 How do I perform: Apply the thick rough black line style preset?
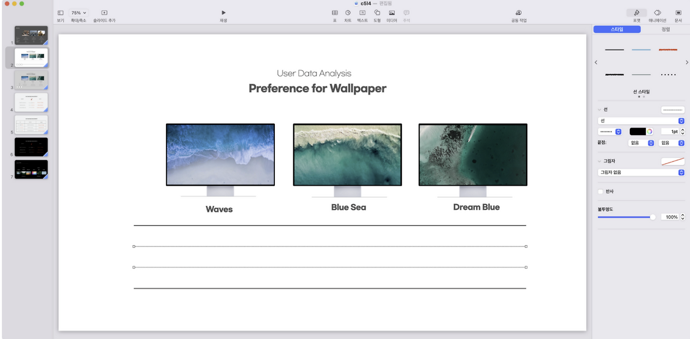click(x=614, y=75)
